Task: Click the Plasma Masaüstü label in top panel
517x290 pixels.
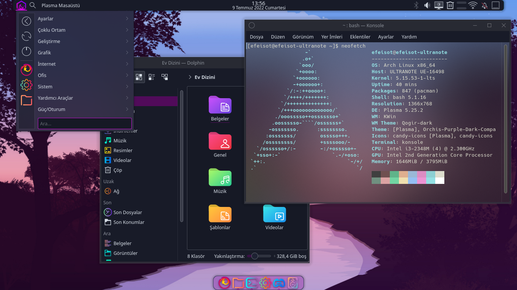Action: tap(61, 5)
